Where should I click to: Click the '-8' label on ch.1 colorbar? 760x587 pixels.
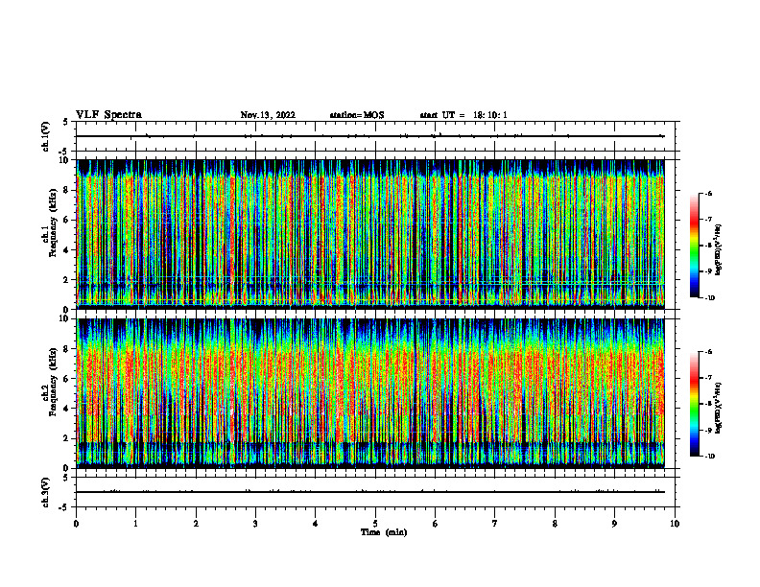tap(708, 246)
